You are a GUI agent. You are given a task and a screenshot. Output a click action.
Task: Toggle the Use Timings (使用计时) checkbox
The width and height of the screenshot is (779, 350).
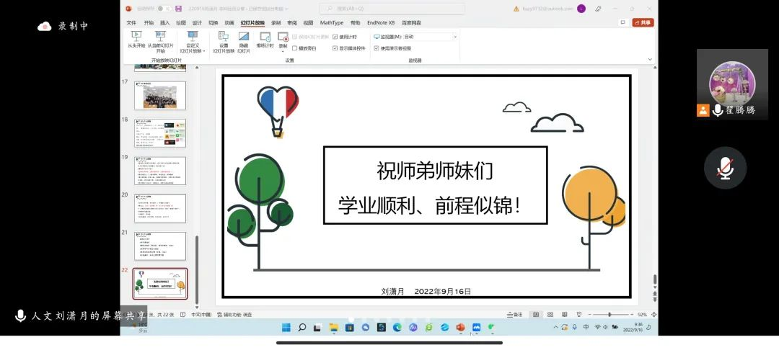pyautogui.click(x=335, y=37)
